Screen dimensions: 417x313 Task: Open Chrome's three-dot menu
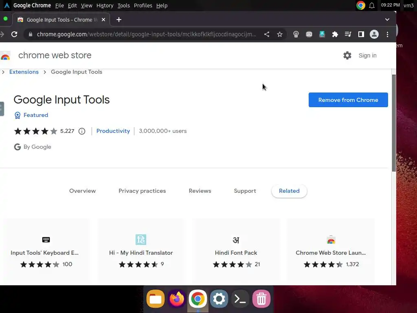(387, 34)
